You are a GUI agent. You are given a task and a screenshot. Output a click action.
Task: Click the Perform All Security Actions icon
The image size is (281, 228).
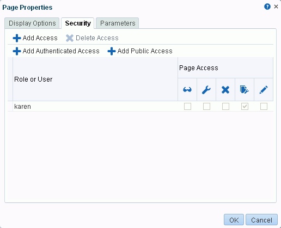pos(245,90)
